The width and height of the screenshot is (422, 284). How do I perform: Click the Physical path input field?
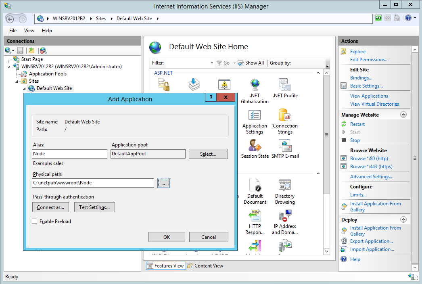coord(93,183)
